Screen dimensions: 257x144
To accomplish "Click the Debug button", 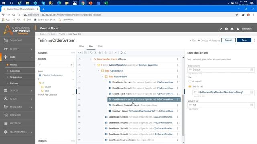I will tap(203, 40).
